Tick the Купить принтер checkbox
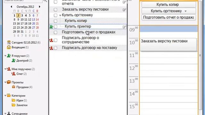This screenshot has width=205, height=115. coord(55,27)
